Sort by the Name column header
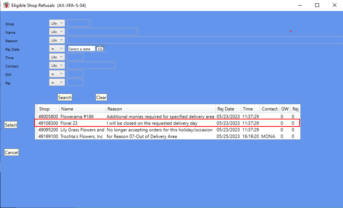This screenshot has width=343, height=208. [82, 109]
